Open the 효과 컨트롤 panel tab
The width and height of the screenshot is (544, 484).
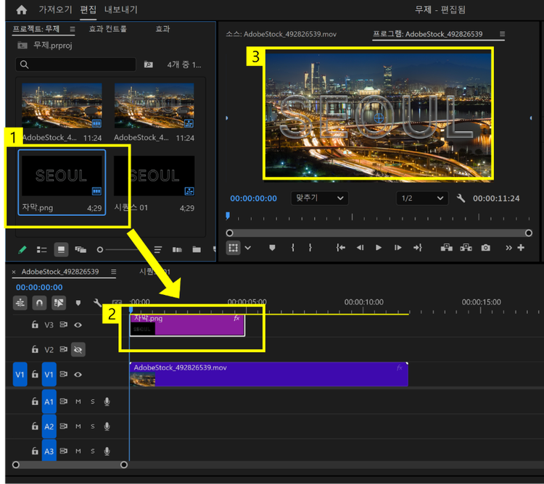click(x=107, y=29)
